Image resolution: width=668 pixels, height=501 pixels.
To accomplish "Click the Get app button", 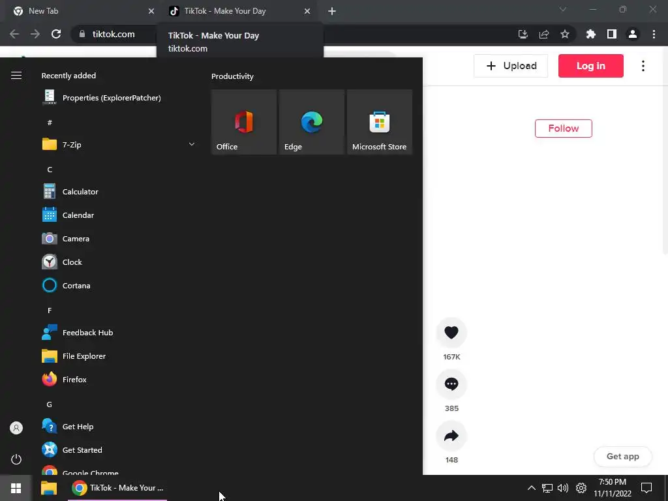I will (x=622, y=456).
